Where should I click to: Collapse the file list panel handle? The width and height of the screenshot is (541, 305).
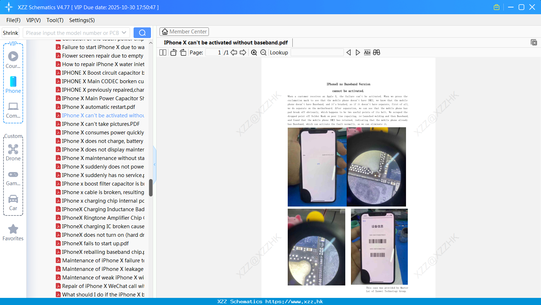tap(155, 164)
